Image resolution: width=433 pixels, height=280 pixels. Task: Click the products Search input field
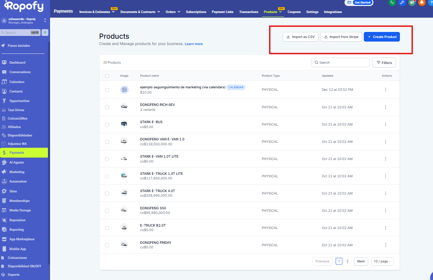(340, 63)
